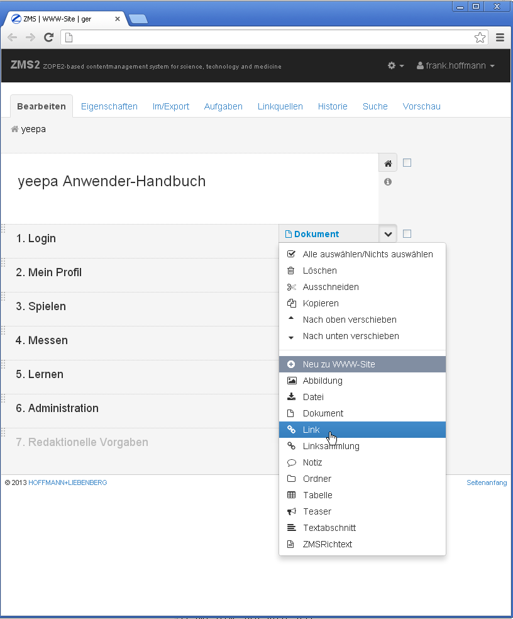Choose Ausschneiden from the context menu
This screenshot has height=619, width=513.
pyautogui.click(x=362, y=287)
